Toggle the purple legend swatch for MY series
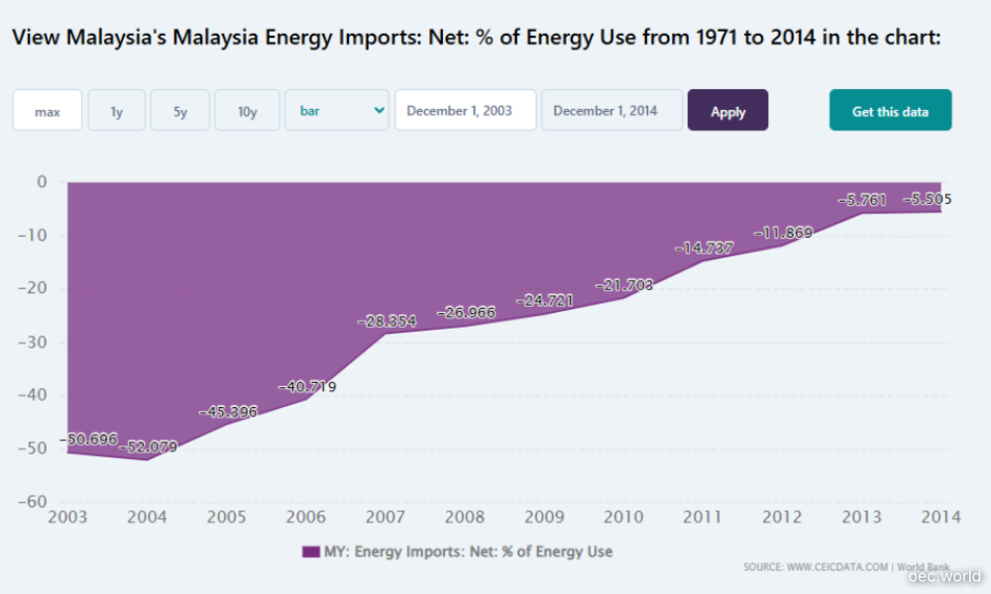 [310, 551]
